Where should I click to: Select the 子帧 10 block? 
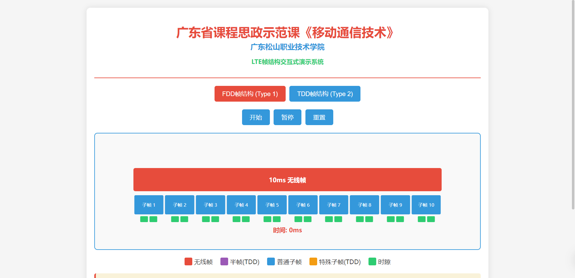[426, 205]
